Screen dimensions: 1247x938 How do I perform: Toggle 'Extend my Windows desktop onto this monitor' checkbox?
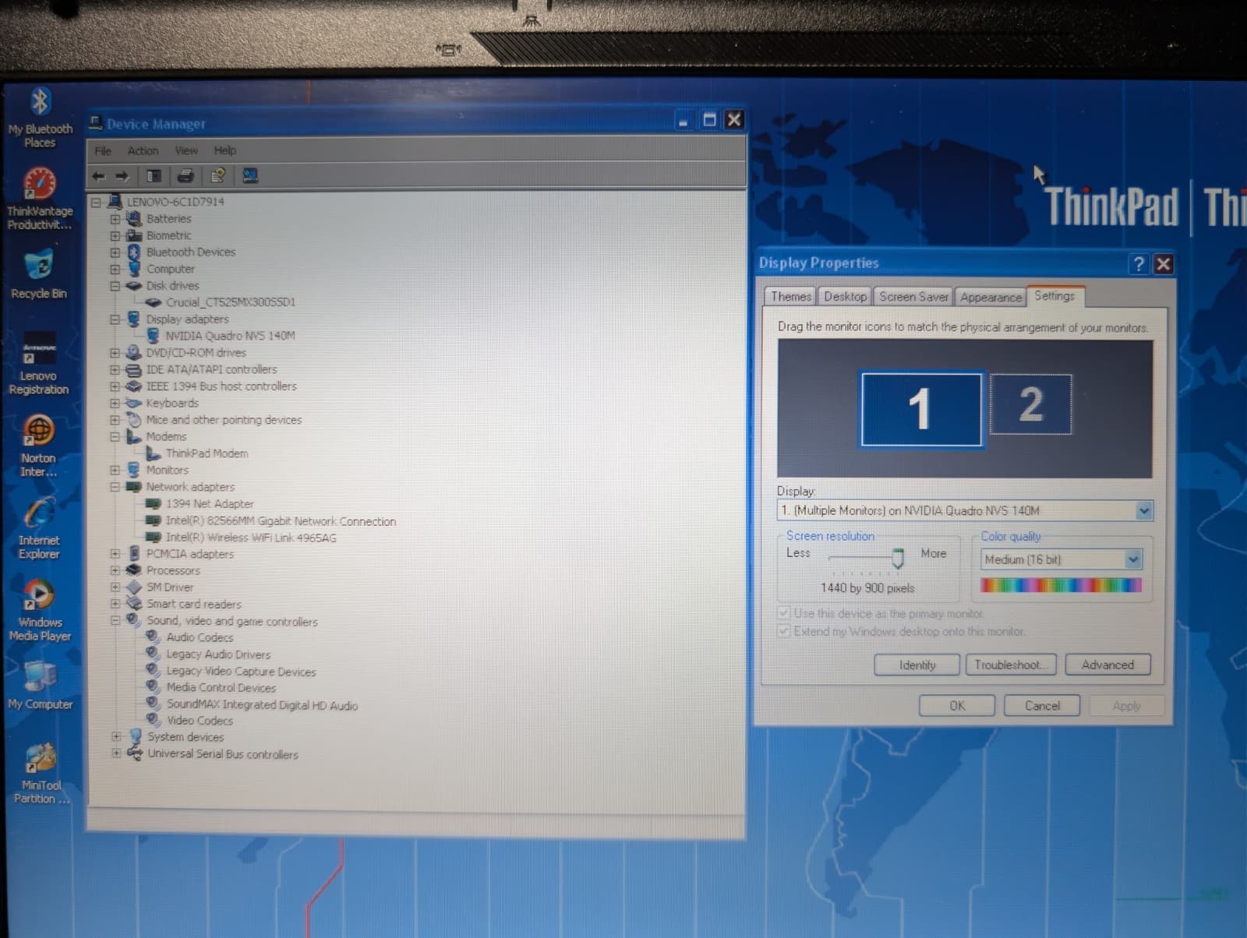784,630
